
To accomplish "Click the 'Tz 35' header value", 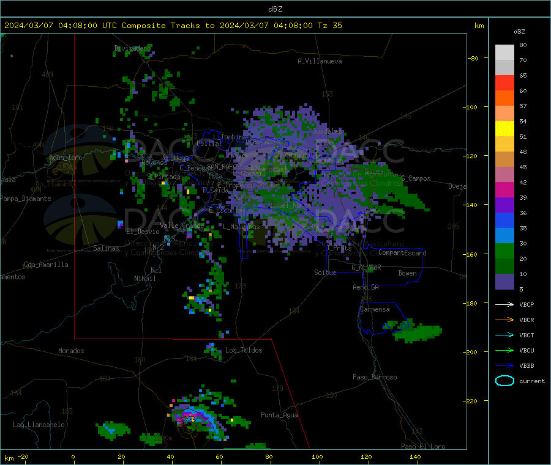I will [329, 26].
